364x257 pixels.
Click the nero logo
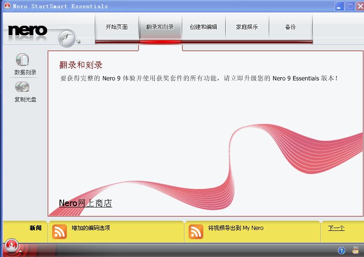coord(27,30)
